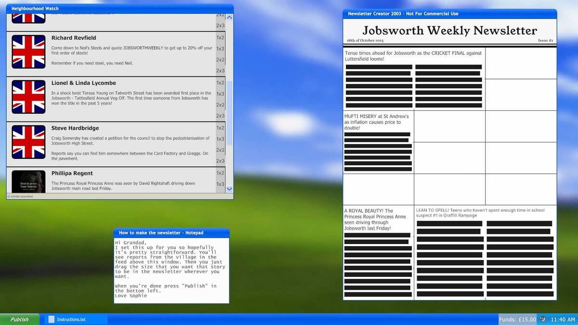
Task: Click Steve Hardbridge's Union Jack avatar
Action: [28, 142]
